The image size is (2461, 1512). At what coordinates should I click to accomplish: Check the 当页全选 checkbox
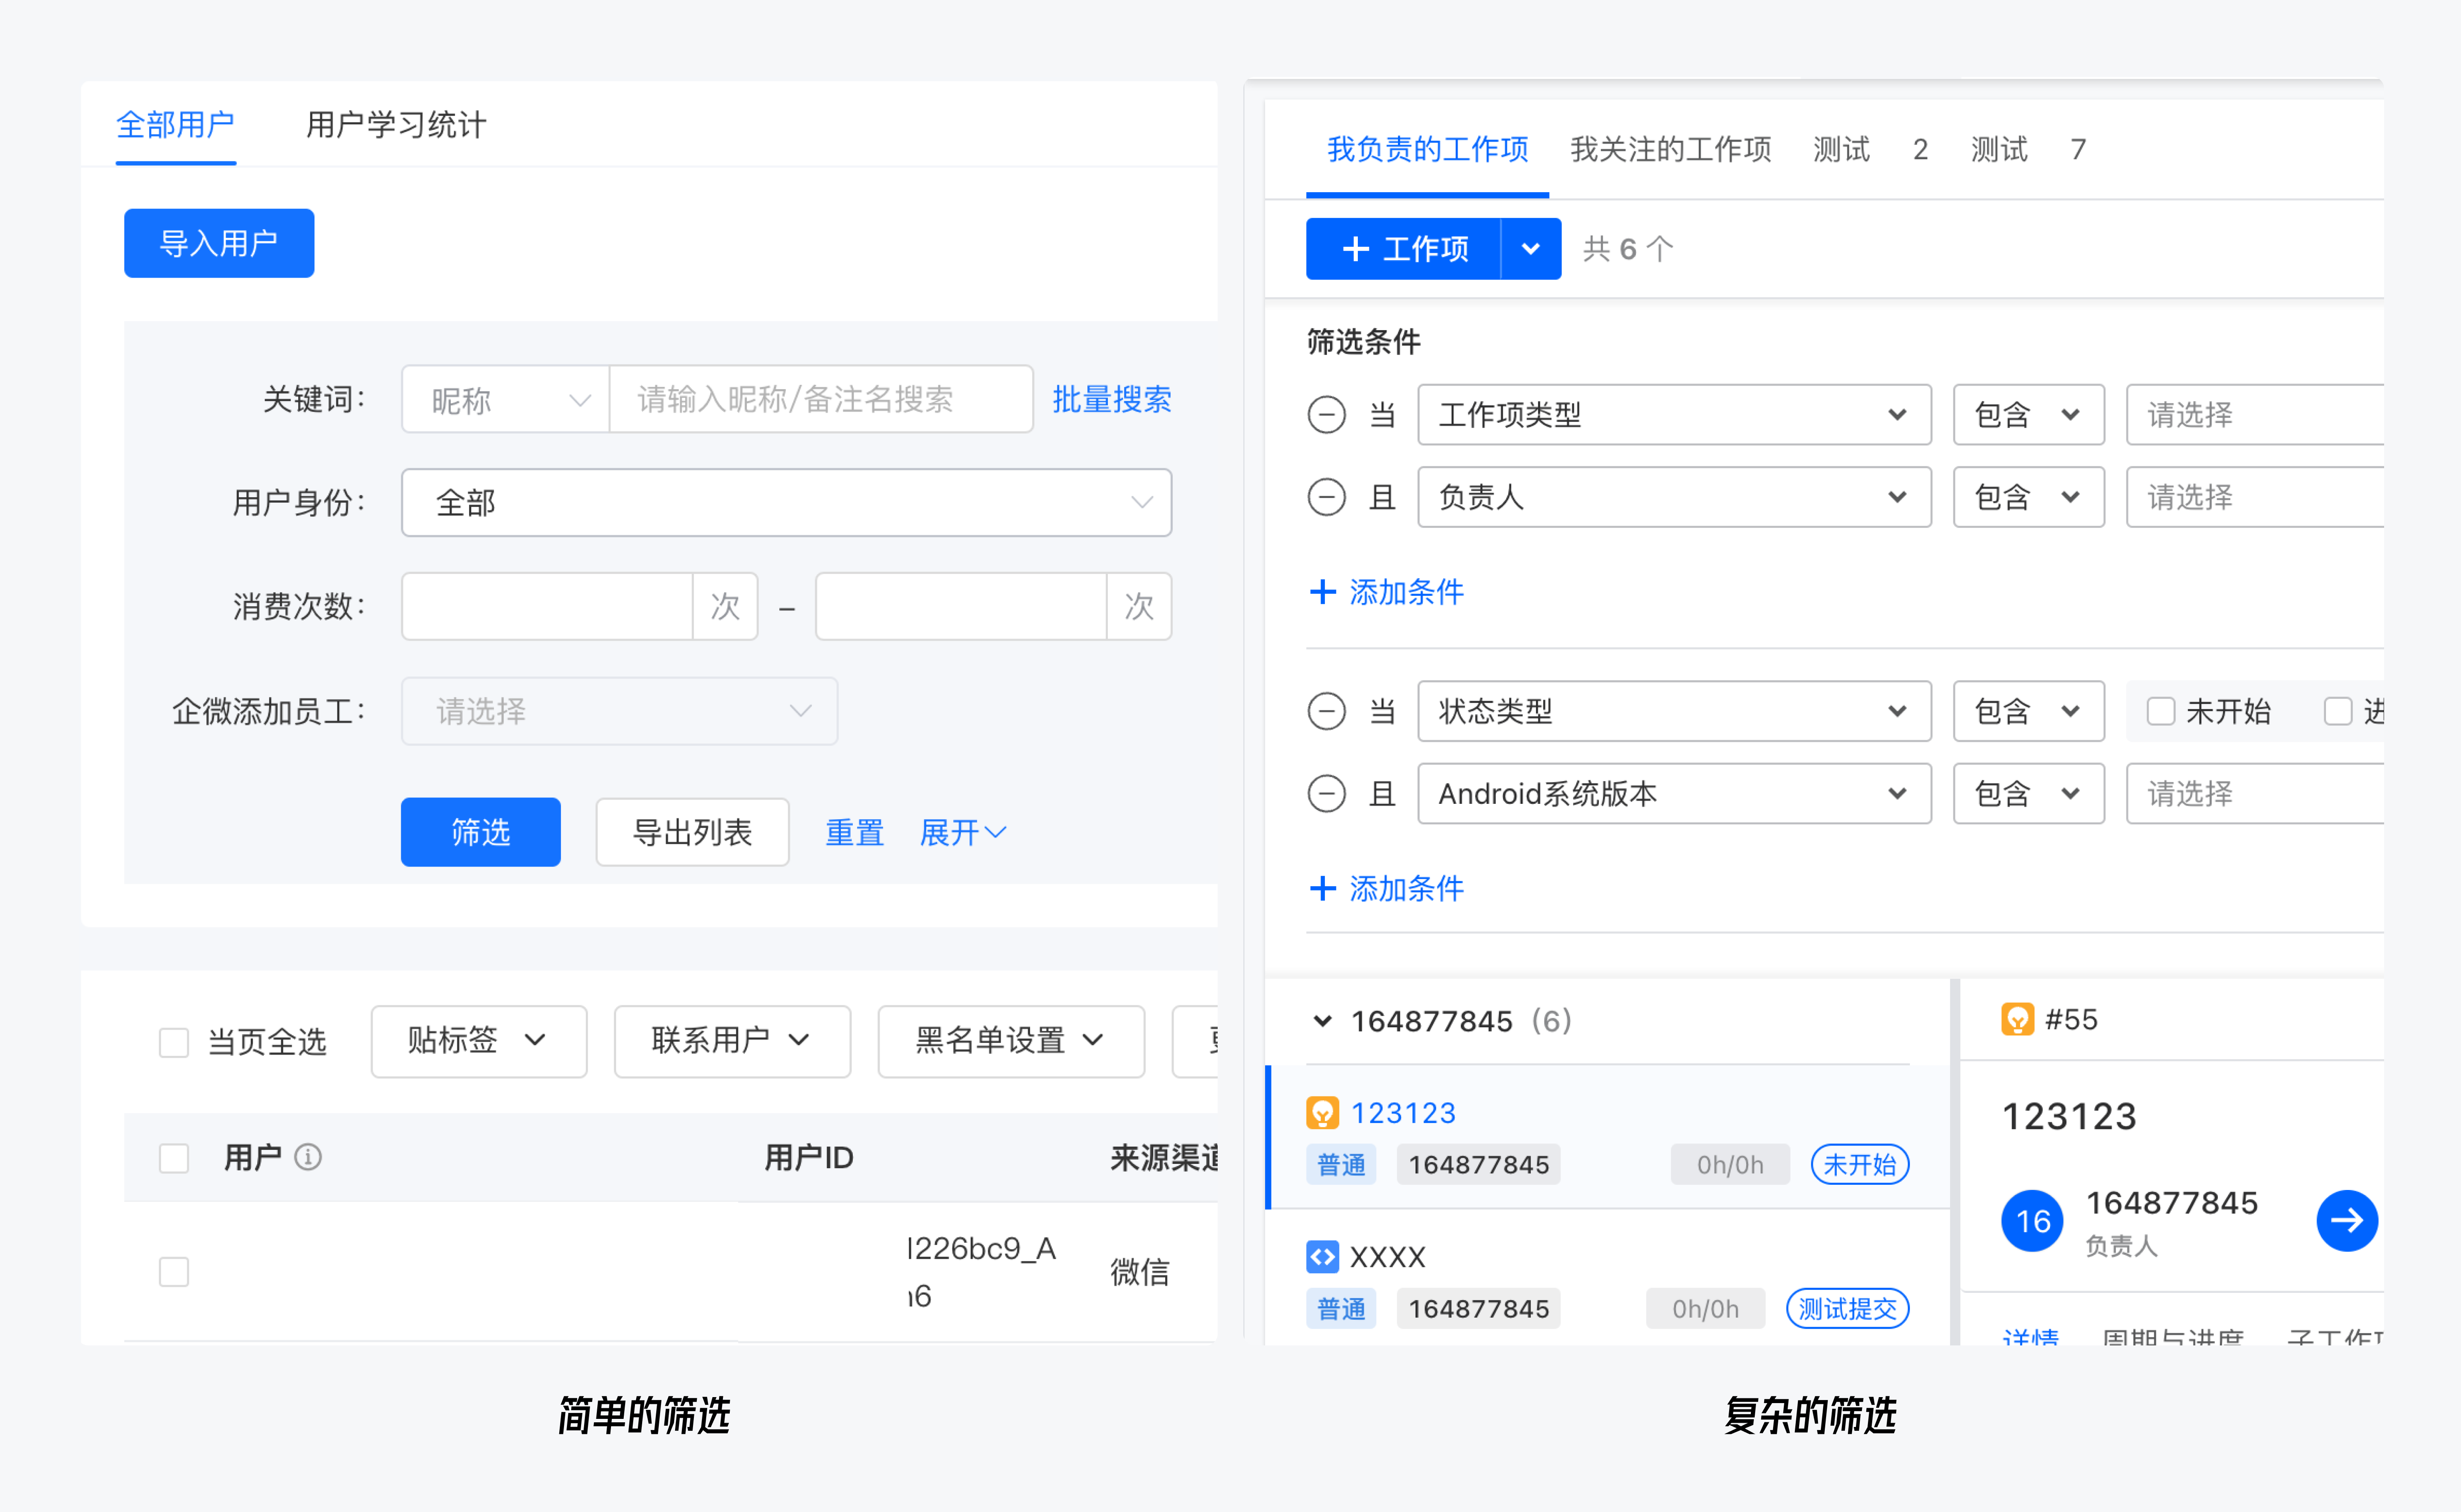174,1042
